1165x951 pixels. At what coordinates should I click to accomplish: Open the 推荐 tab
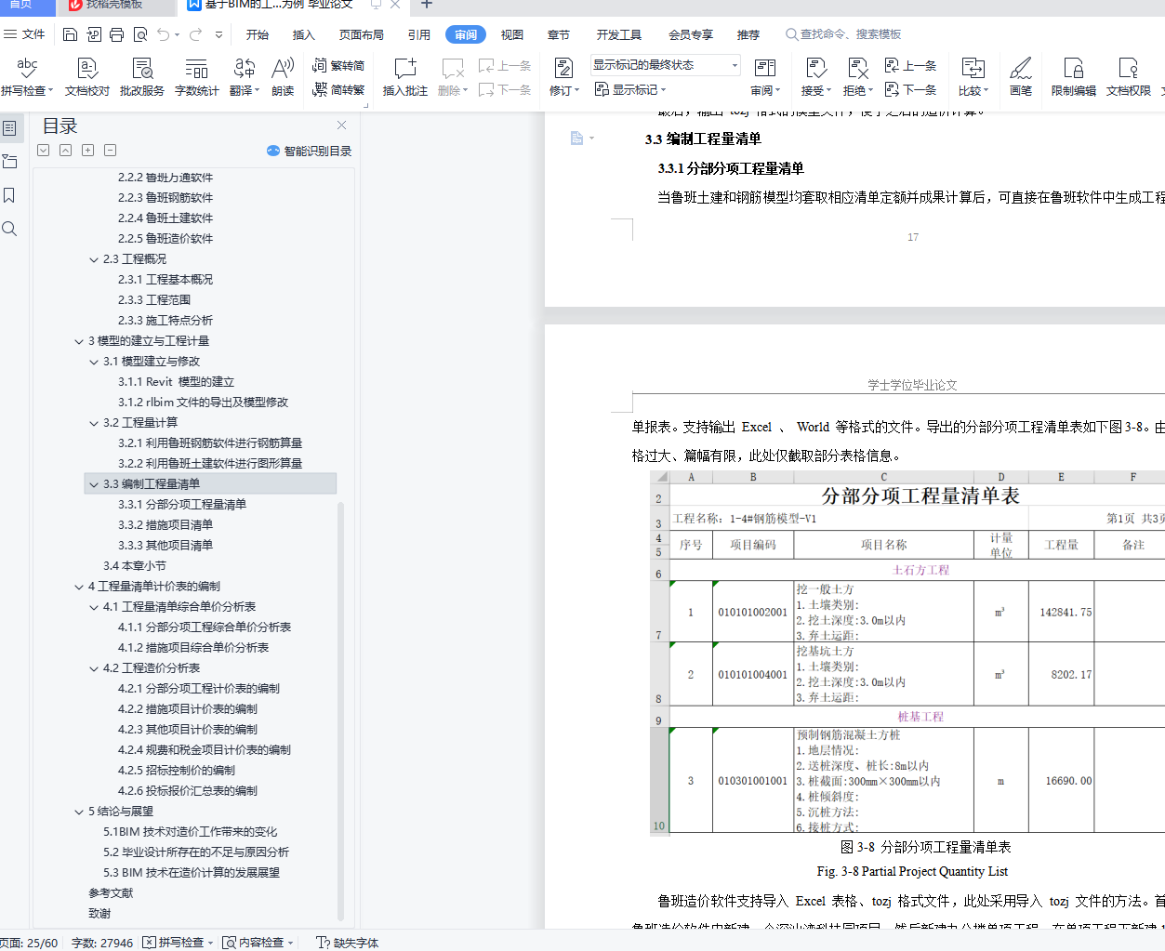[x=748, y=34]
